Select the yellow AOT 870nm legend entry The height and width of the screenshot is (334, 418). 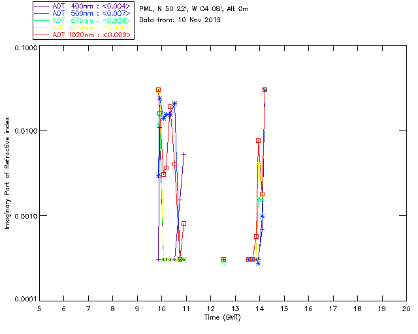(x=83, y=27)
